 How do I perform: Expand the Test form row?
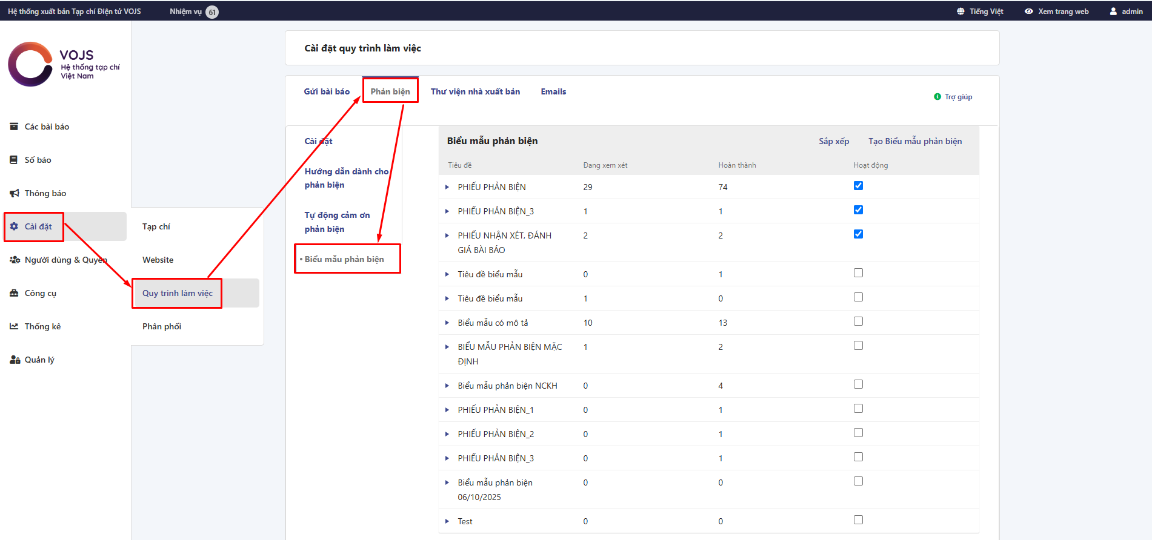[x=447, y=521]
